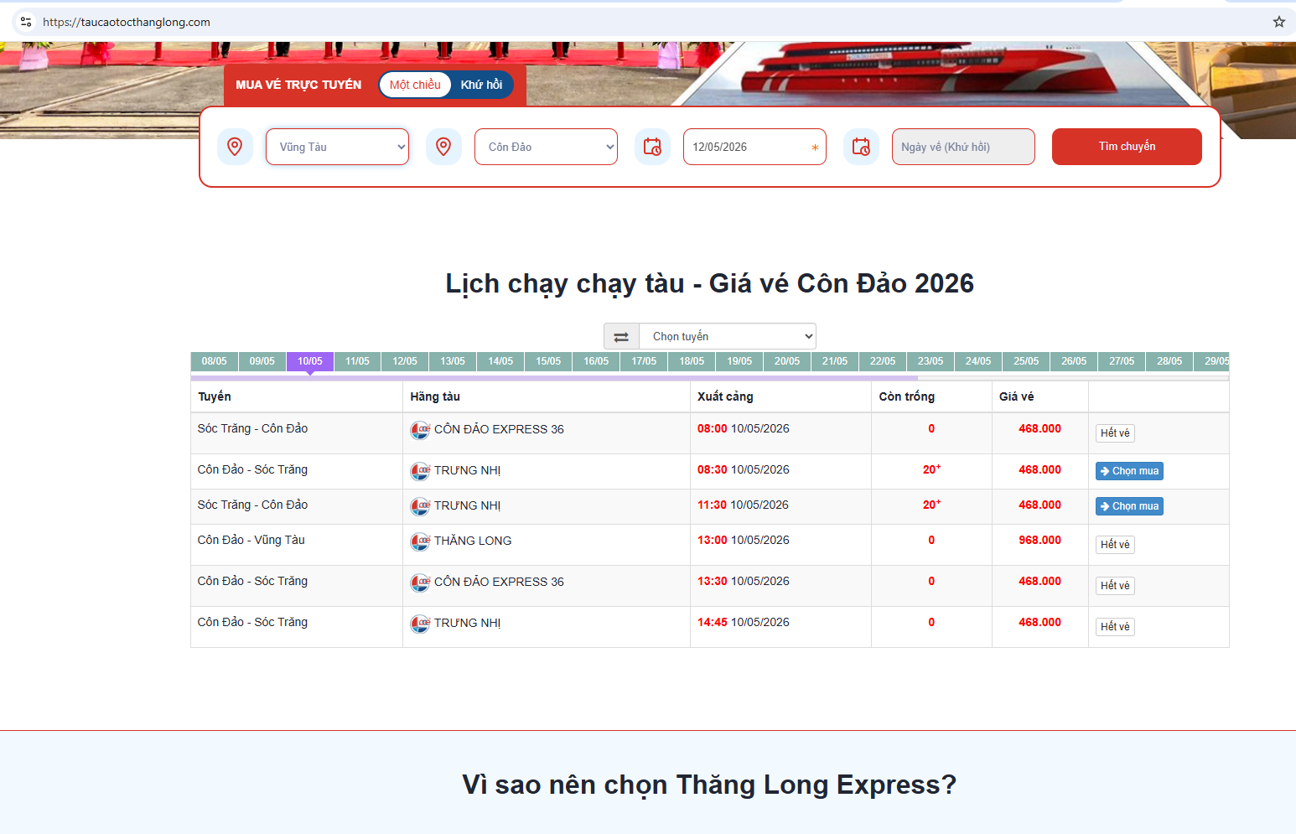Screen dimensions: 1296x834
Task: Click the destination location pin icon
Action: [x=443, y=147]
